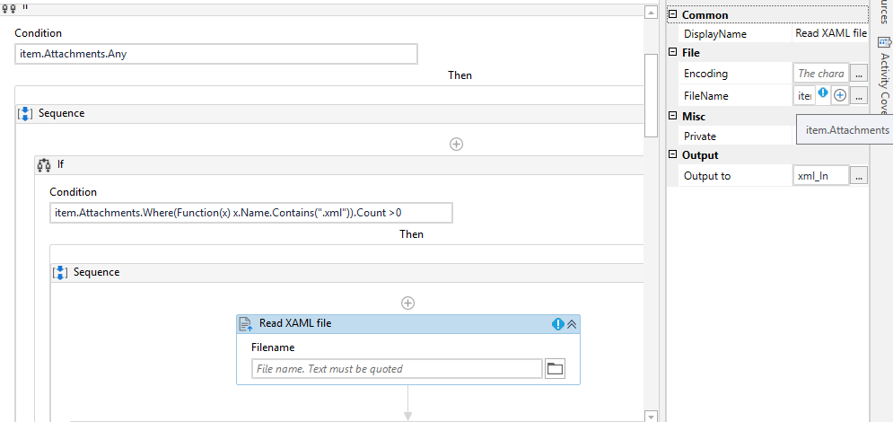Collapse the Misc properties section

coord(672,117)
